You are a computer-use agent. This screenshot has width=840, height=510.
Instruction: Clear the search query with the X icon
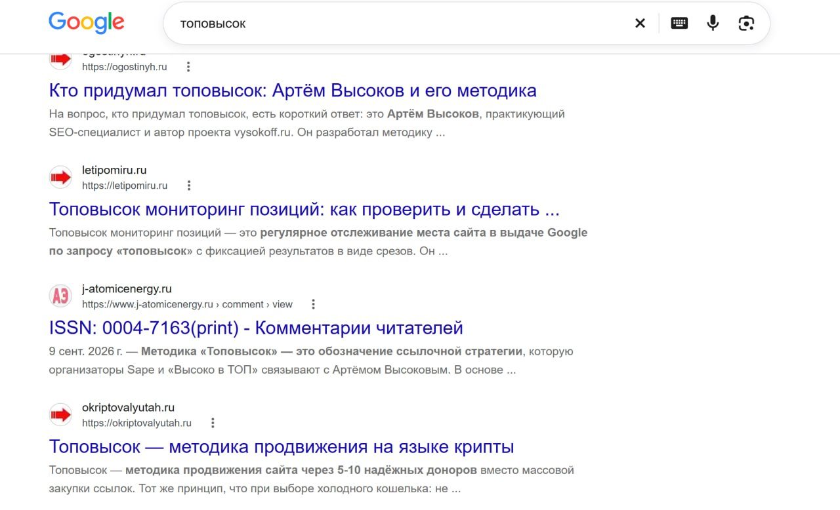640,24
